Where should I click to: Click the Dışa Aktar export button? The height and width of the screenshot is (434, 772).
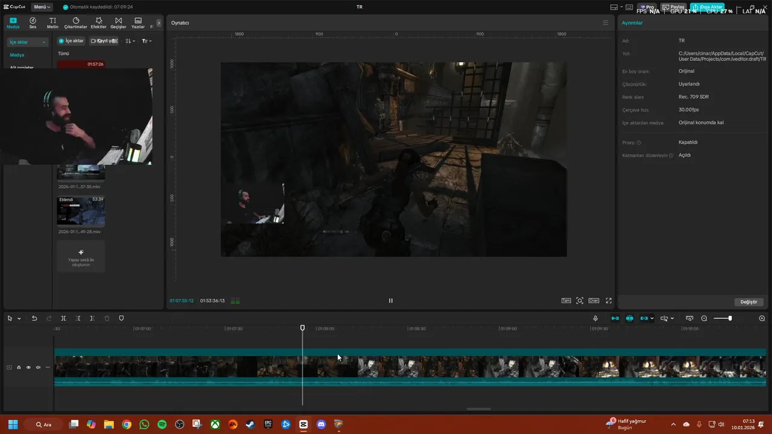click(707, 7)
